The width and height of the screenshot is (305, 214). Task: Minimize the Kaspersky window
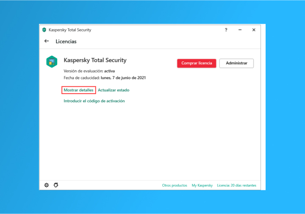coord(240,30)
